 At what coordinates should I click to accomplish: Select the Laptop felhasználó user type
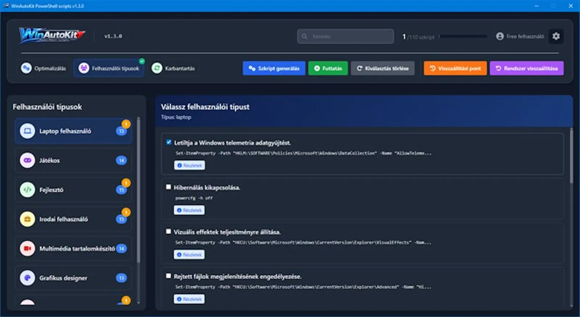pyautogui.click(x=74, y=131)
